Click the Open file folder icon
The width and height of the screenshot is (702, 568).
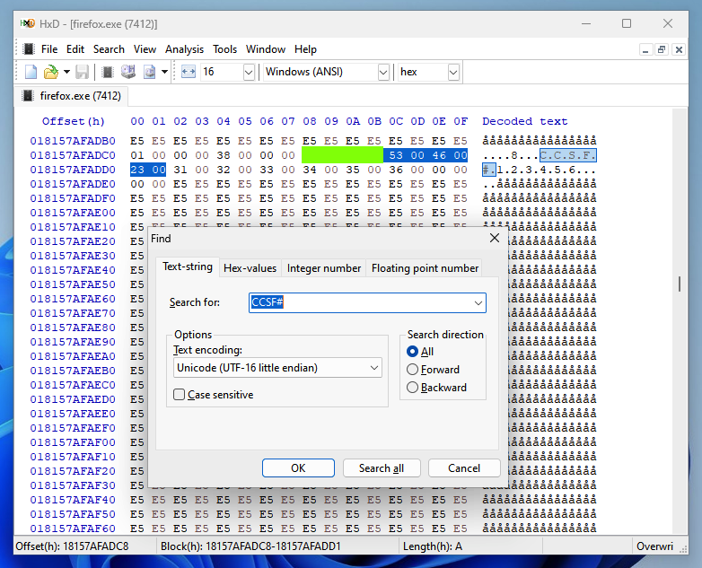(x=51, y=72)
